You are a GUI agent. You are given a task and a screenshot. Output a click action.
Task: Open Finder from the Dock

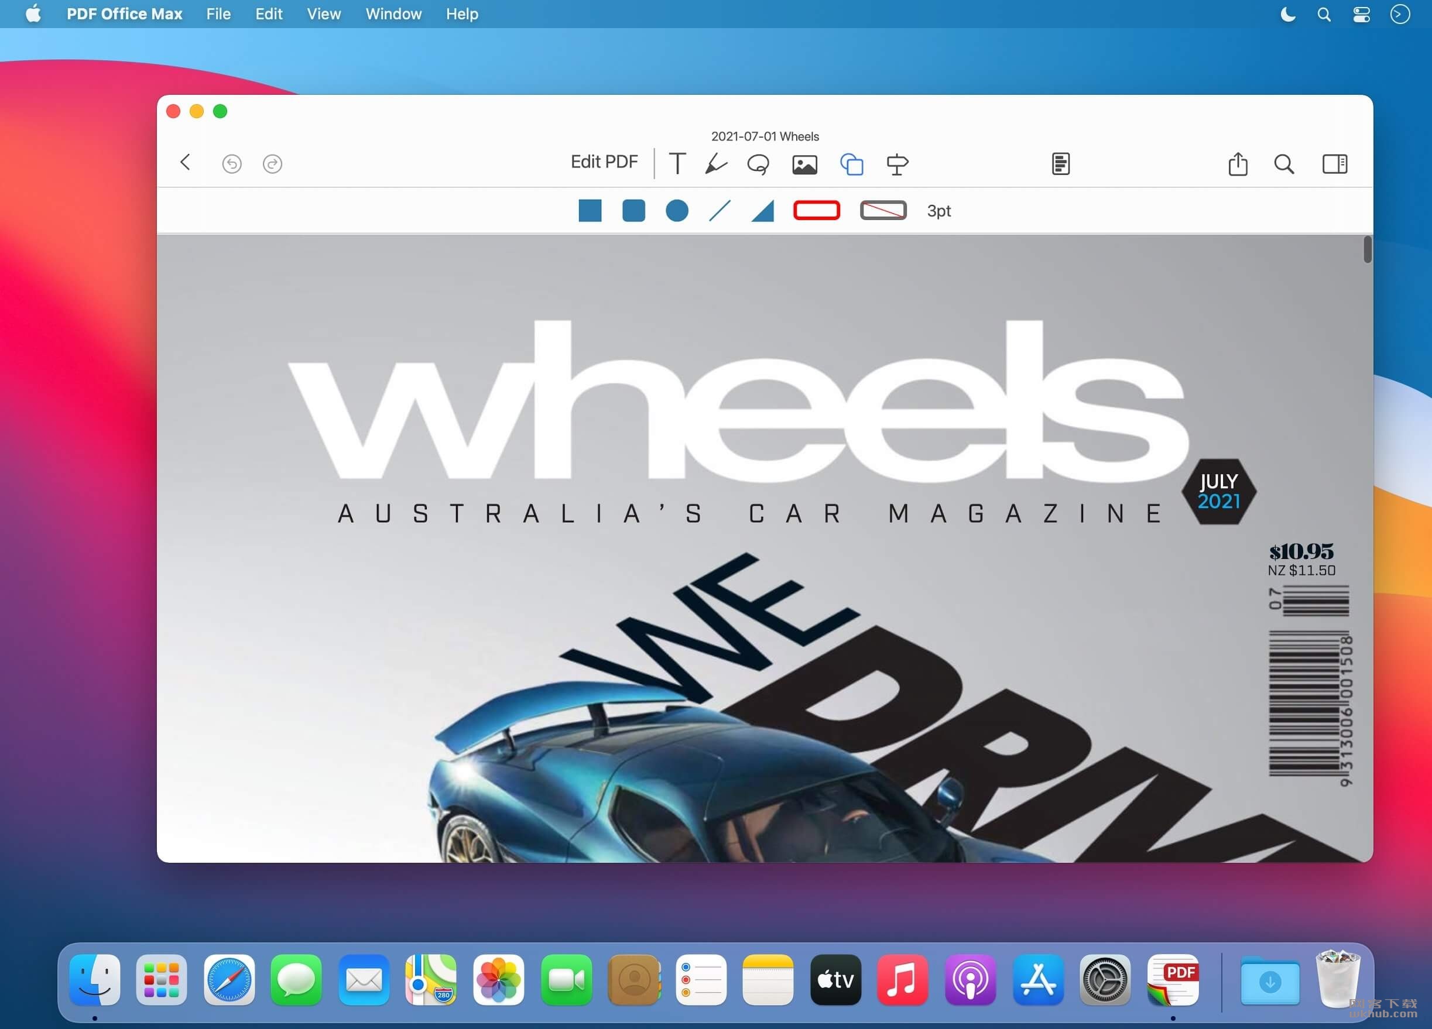click(95, 979)
